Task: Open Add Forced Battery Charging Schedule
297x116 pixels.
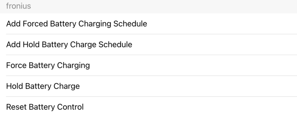Action: click(76, 24)
